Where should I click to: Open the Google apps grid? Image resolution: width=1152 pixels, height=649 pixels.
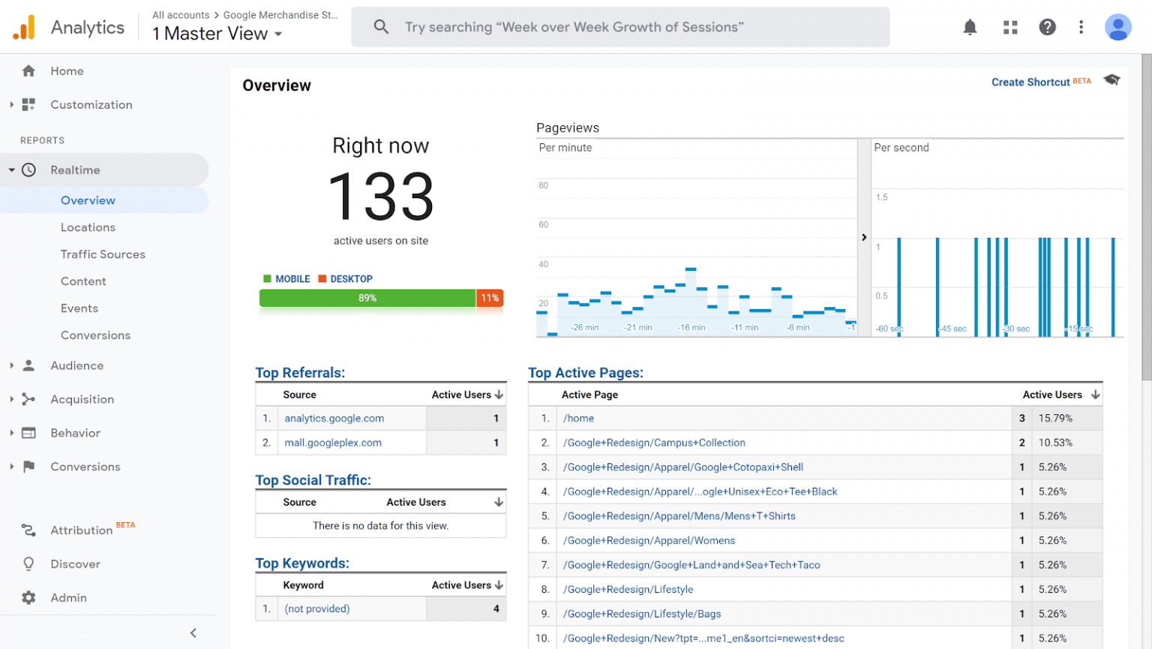1010,28
